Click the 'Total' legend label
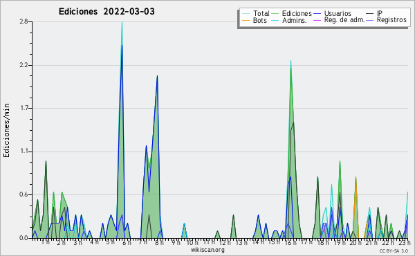Image resolution: width=415 pixels, height=256 pixels. pos(261,13)
